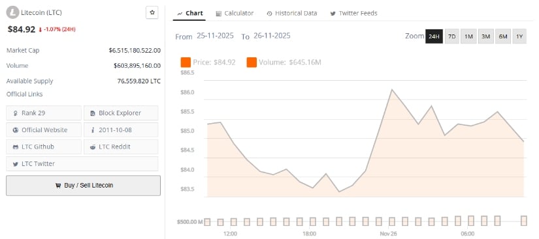The width and height of the screenshot is (539, 239).
Task: Click the 18:00 x-axis label
Action: pyautogui.click(x=310, y=234)
